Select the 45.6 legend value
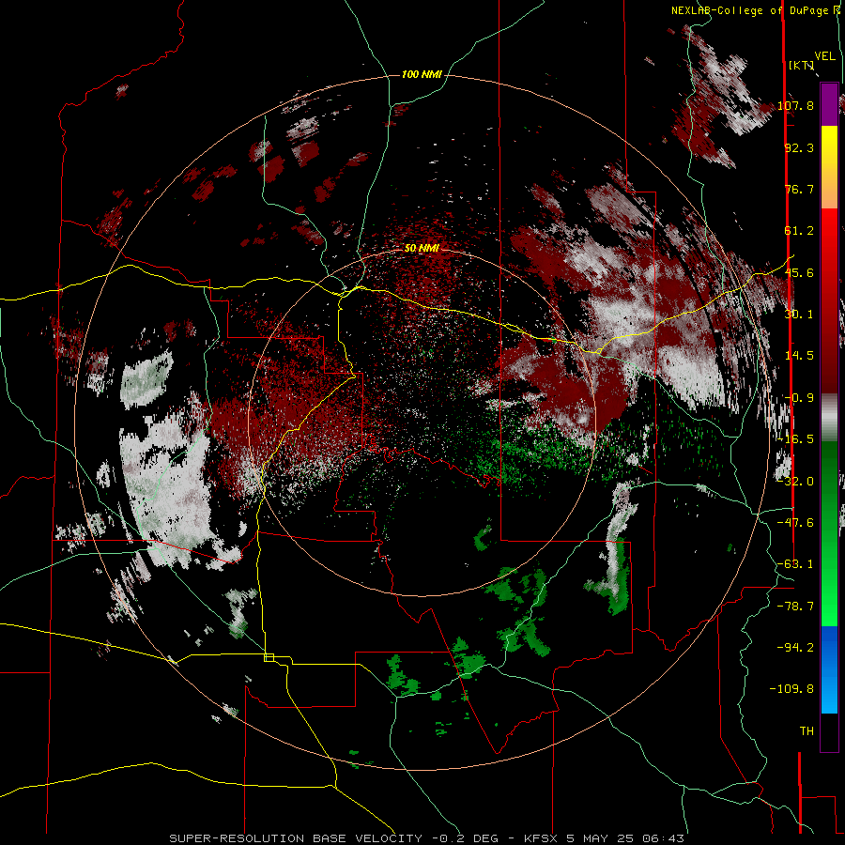 coord(799,272)
